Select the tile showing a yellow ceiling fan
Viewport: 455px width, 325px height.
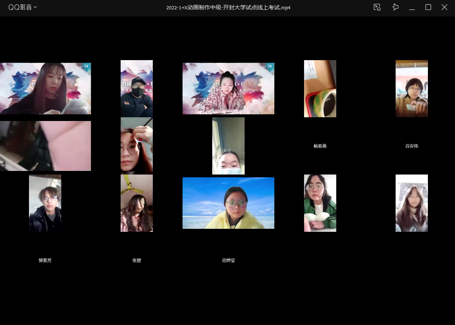coord(137,203)
